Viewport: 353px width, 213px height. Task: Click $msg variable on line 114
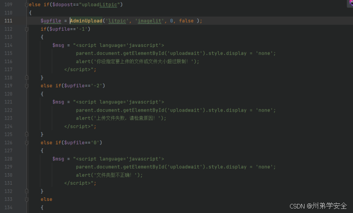(58, 45)
